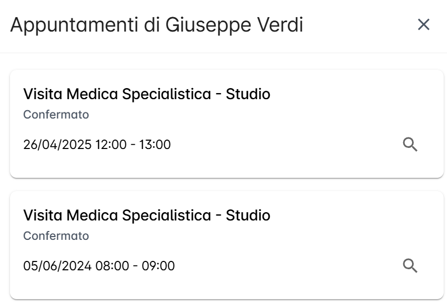The width and height of the screenshot is (447, 303).
Task: Select the Visita Medica Specialistica title dated 26/04/2025
Action: tap(147, 94)
